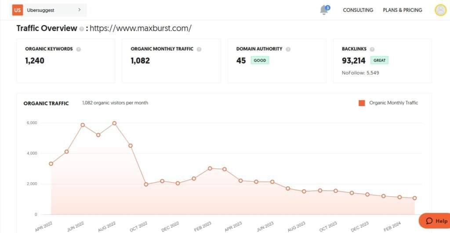Select the JUN 2022 data point
Viewport: 450px width, 233px height.
83,125
